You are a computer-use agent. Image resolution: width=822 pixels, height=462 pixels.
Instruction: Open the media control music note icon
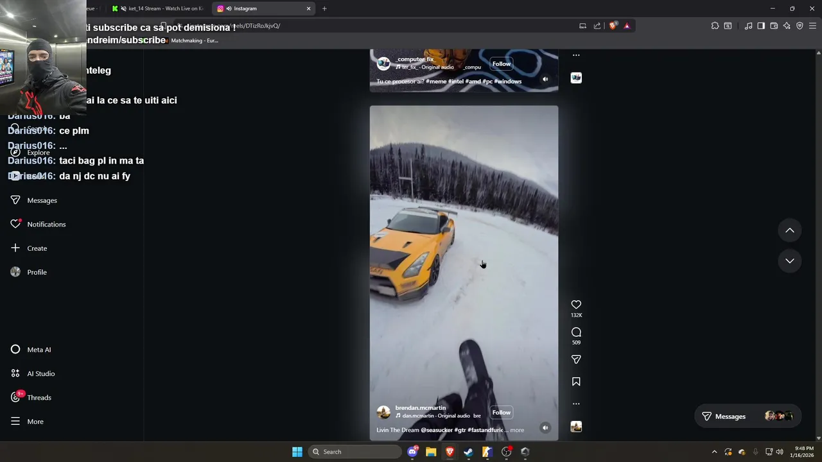748,26
